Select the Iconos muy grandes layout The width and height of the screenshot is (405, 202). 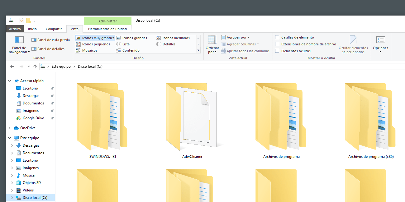(95, 38)
